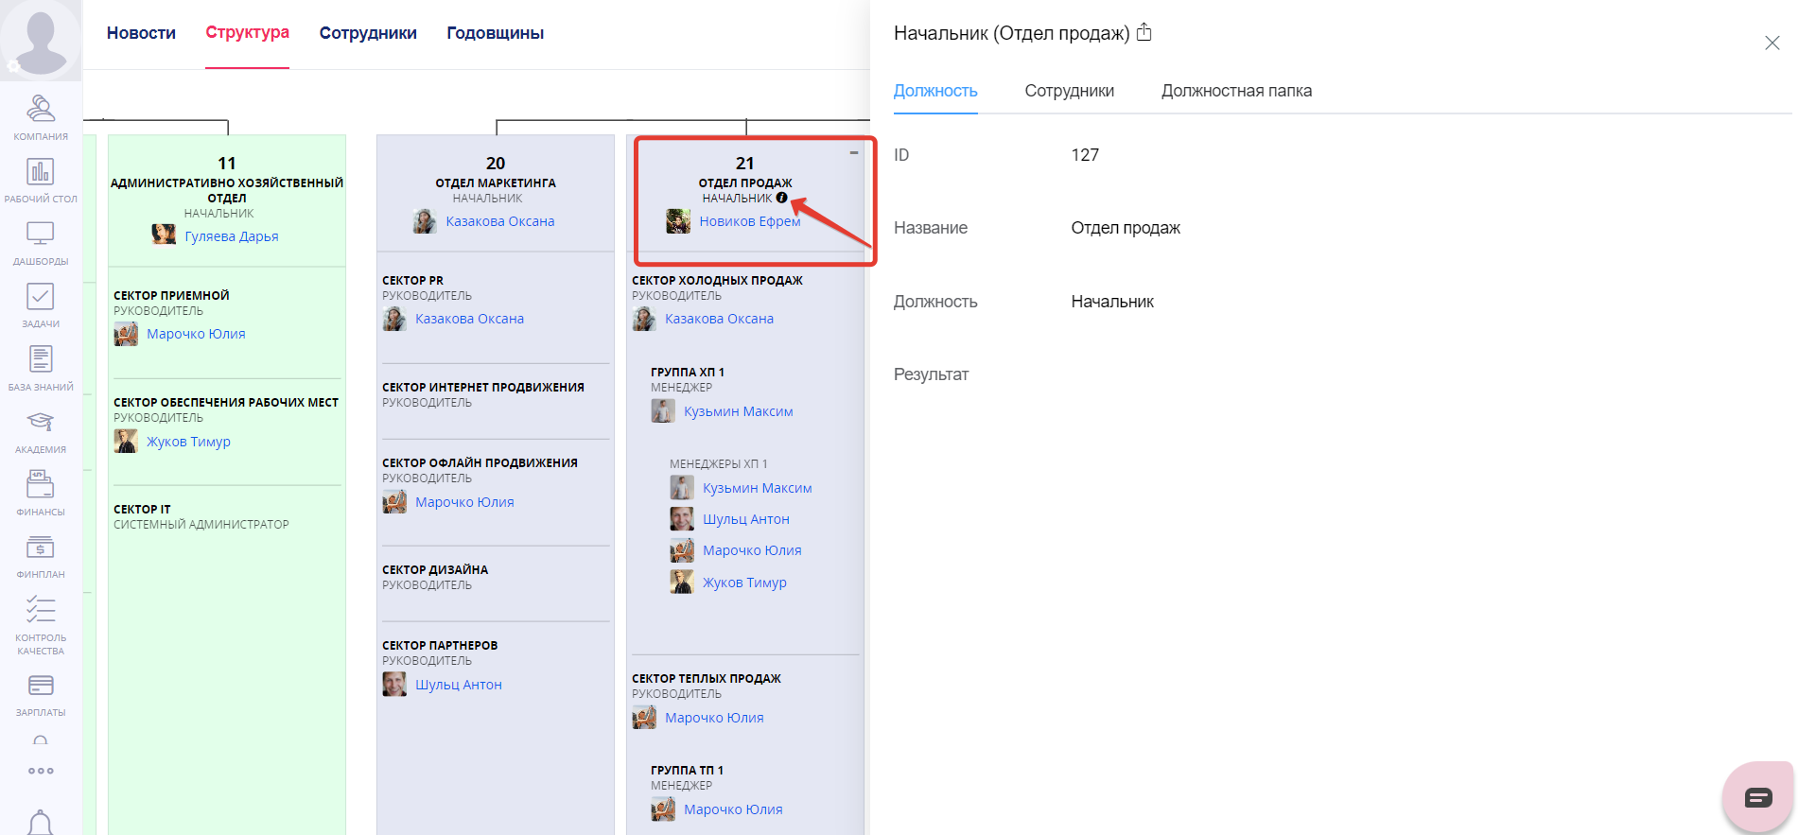Open the chat widget button

pos(1757,797)
